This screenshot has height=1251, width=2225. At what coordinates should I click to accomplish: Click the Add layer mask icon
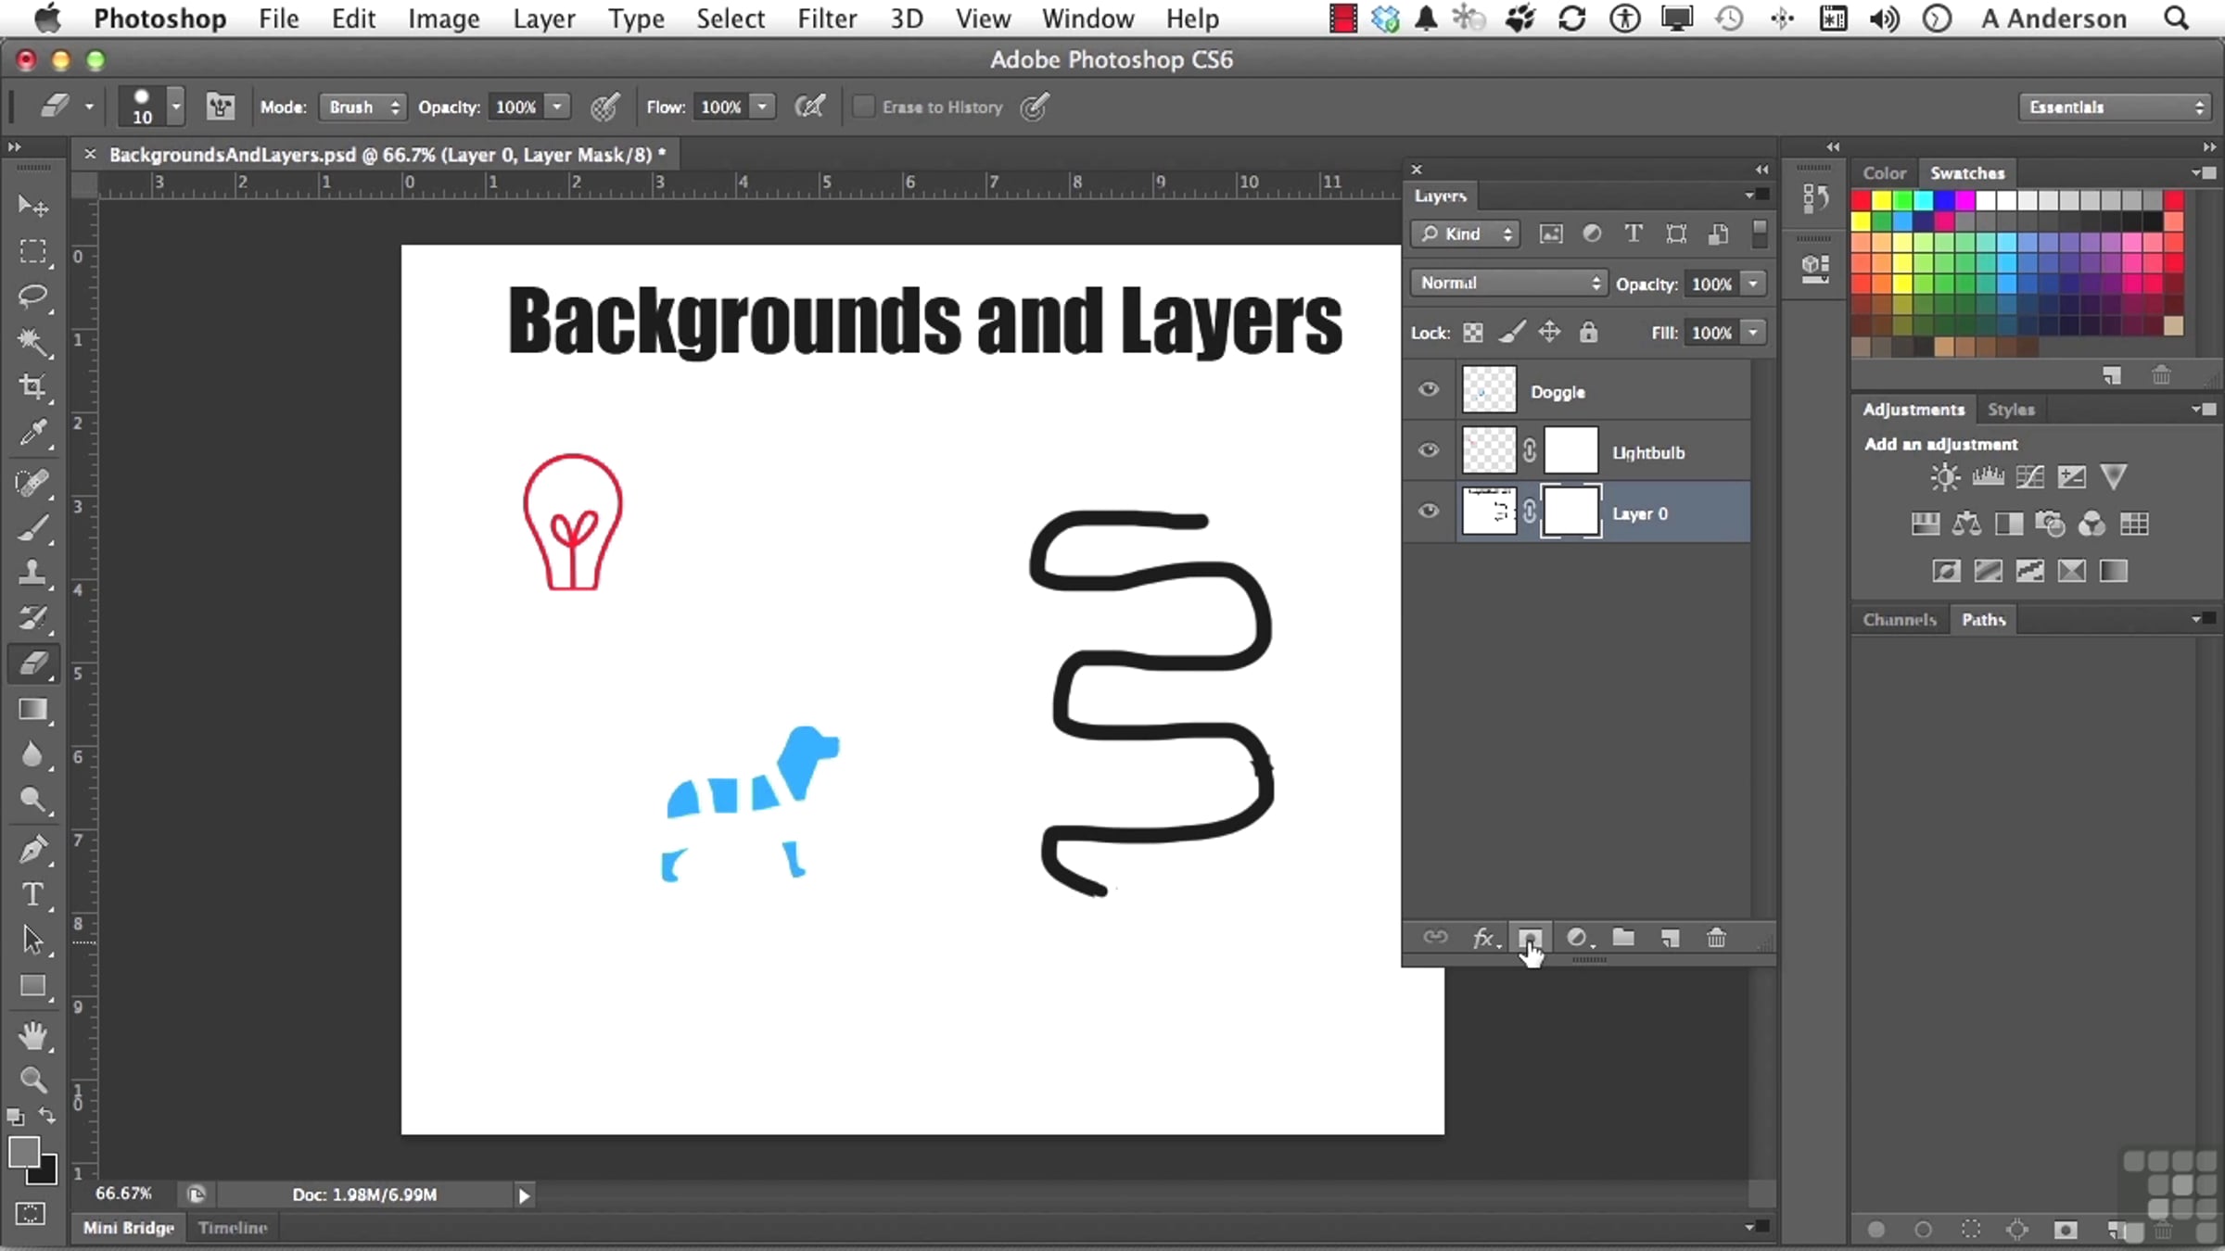point(1530,938)
